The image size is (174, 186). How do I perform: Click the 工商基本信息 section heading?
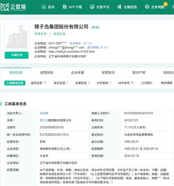pyautogui.click(x=15, y=104)
